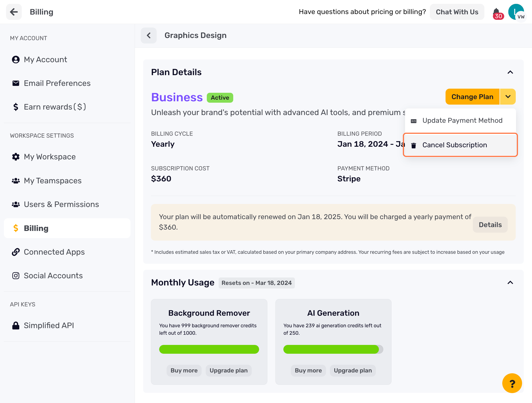Collapse the Monthly Usage section

510,282
